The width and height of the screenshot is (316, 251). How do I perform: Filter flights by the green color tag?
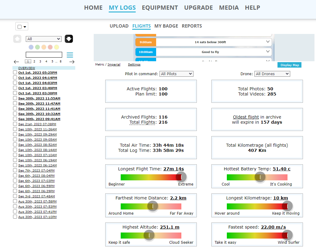(x=37, y=47)
